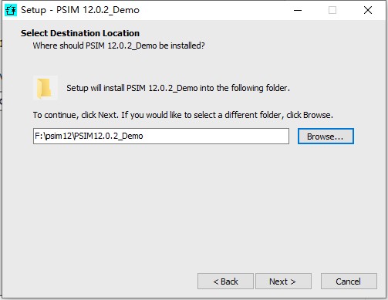Click the 'F:' drive part of the path
Viewport: 388px width, 300px height.
click(x=39, y=136)
